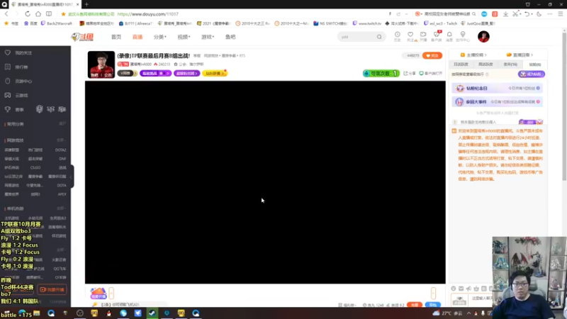Open the NS SWITCH bookmark
Viewport: 567px width, 319px height.
330,23
